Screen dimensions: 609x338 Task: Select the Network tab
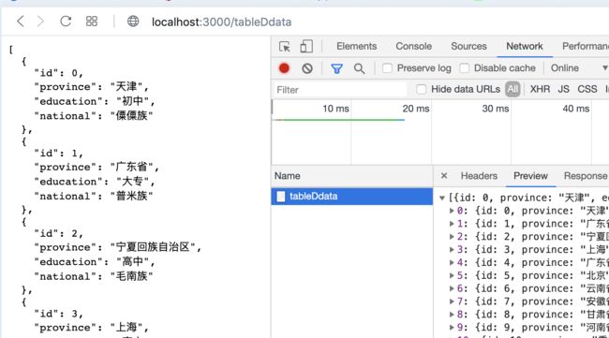[525, 46]
